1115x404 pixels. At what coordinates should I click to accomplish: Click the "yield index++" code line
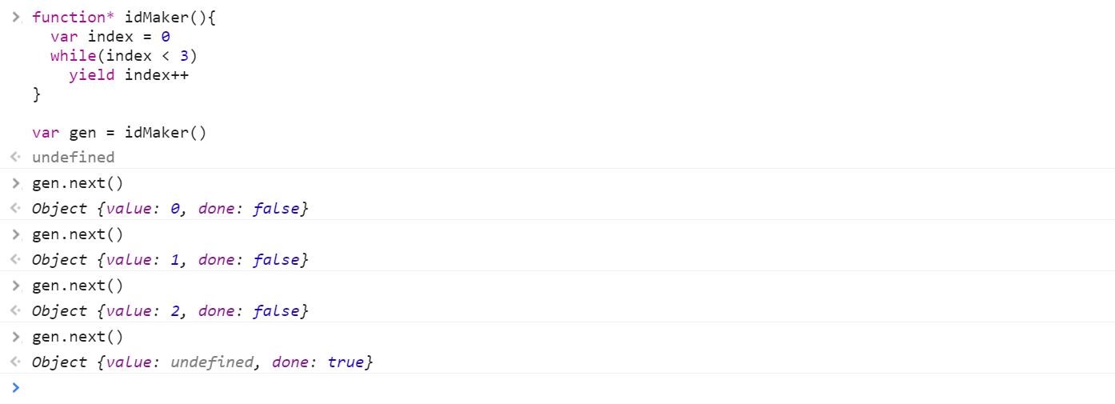point(128,75)
